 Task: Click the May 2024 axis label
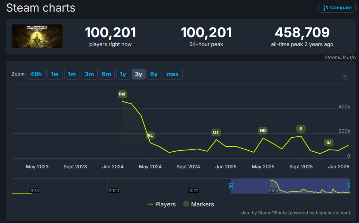pyautogui.click(x=150, y=167)
